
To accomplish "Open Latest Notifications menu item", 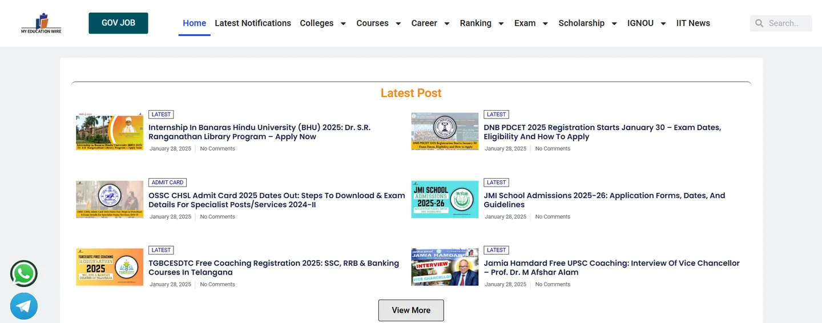I will [253, 23].
